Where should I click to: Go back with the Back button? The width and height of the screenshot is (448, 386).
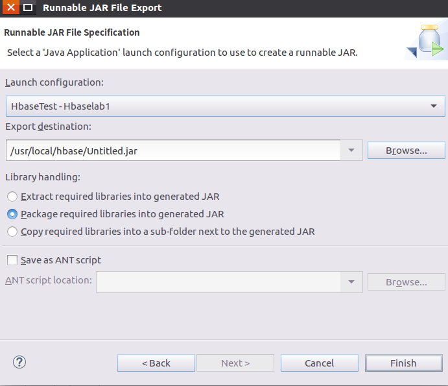click(x=156, y=363)
